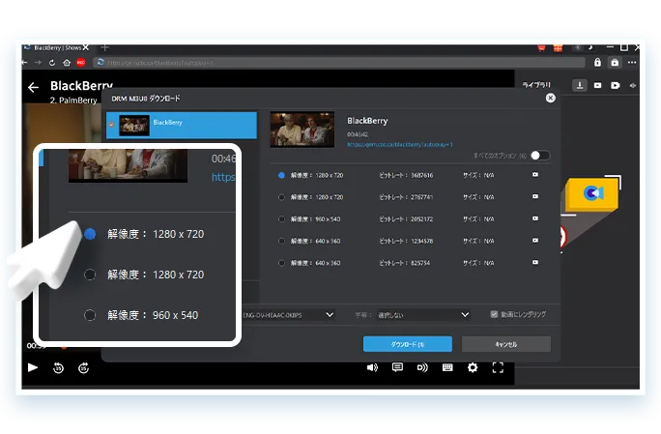Click the キャンセル button
The image size is (661, 434).
(x=506, y=344)
